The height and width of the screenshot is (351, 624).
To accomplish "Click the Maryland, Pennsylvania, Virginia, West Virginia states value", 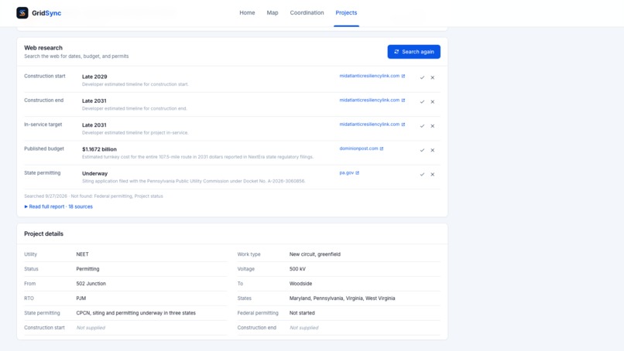I will pos(342,298).
